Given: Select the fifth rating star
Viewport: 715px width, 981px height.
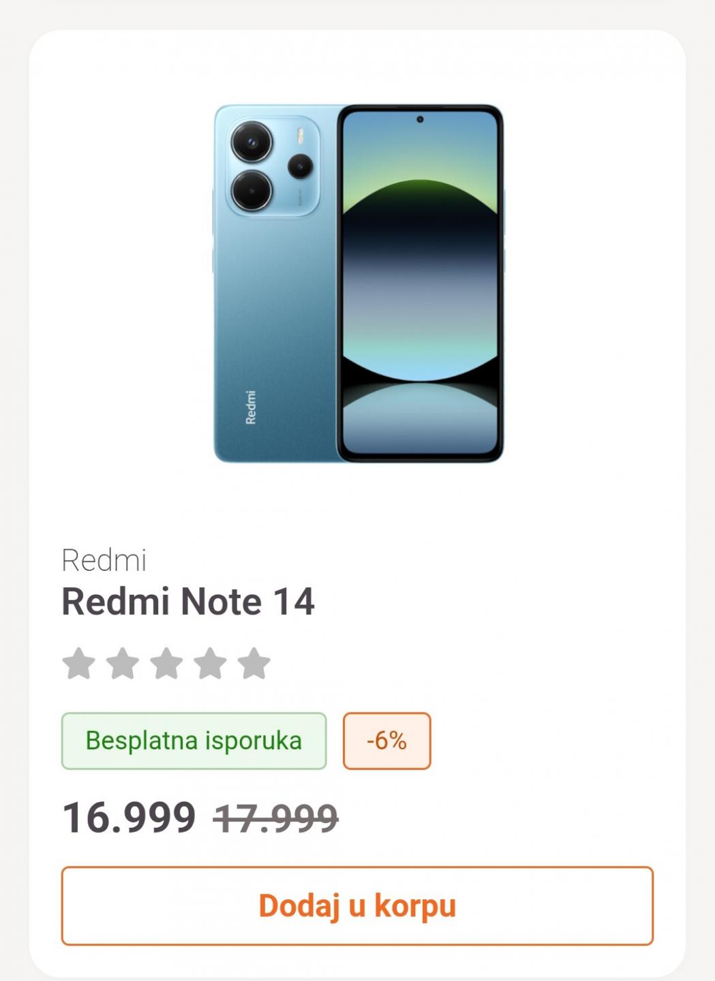Looking at the screenshot, I should click(x=254, y=664).
